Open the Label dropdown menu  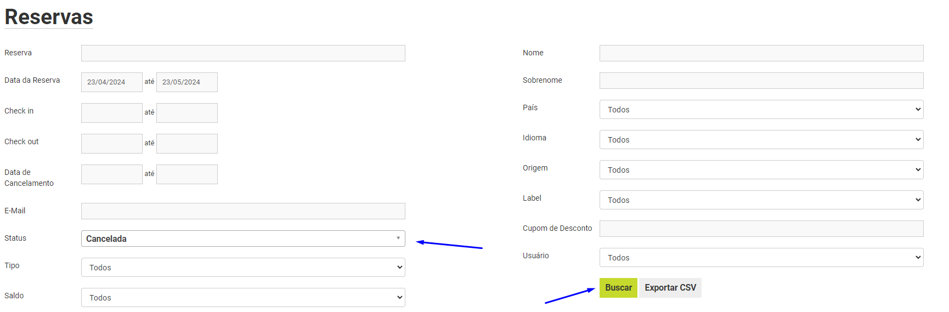coord(761,200)
